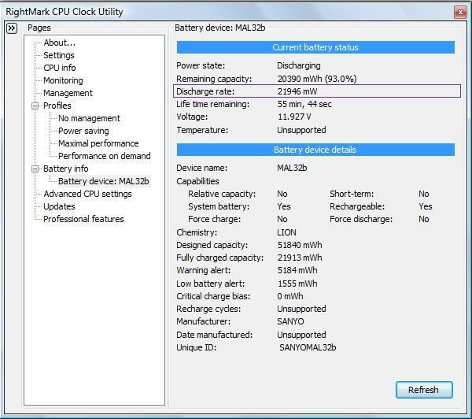Click the Battery device details header
The height and width of the screenshot is (419, 472).
(315, 150)
